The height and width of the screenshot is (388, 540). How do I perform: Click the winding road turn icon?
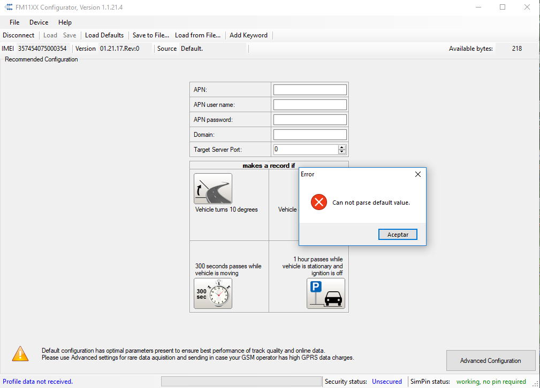[x=213, y=189]
